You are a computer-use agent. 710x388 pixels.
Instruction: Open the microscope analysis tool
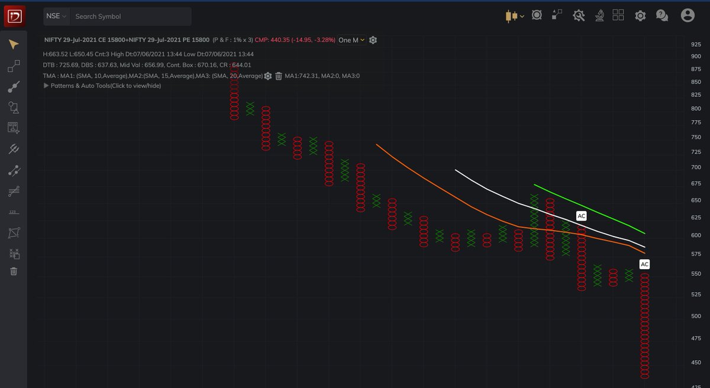pyautogui.click(x=599, y=16)
